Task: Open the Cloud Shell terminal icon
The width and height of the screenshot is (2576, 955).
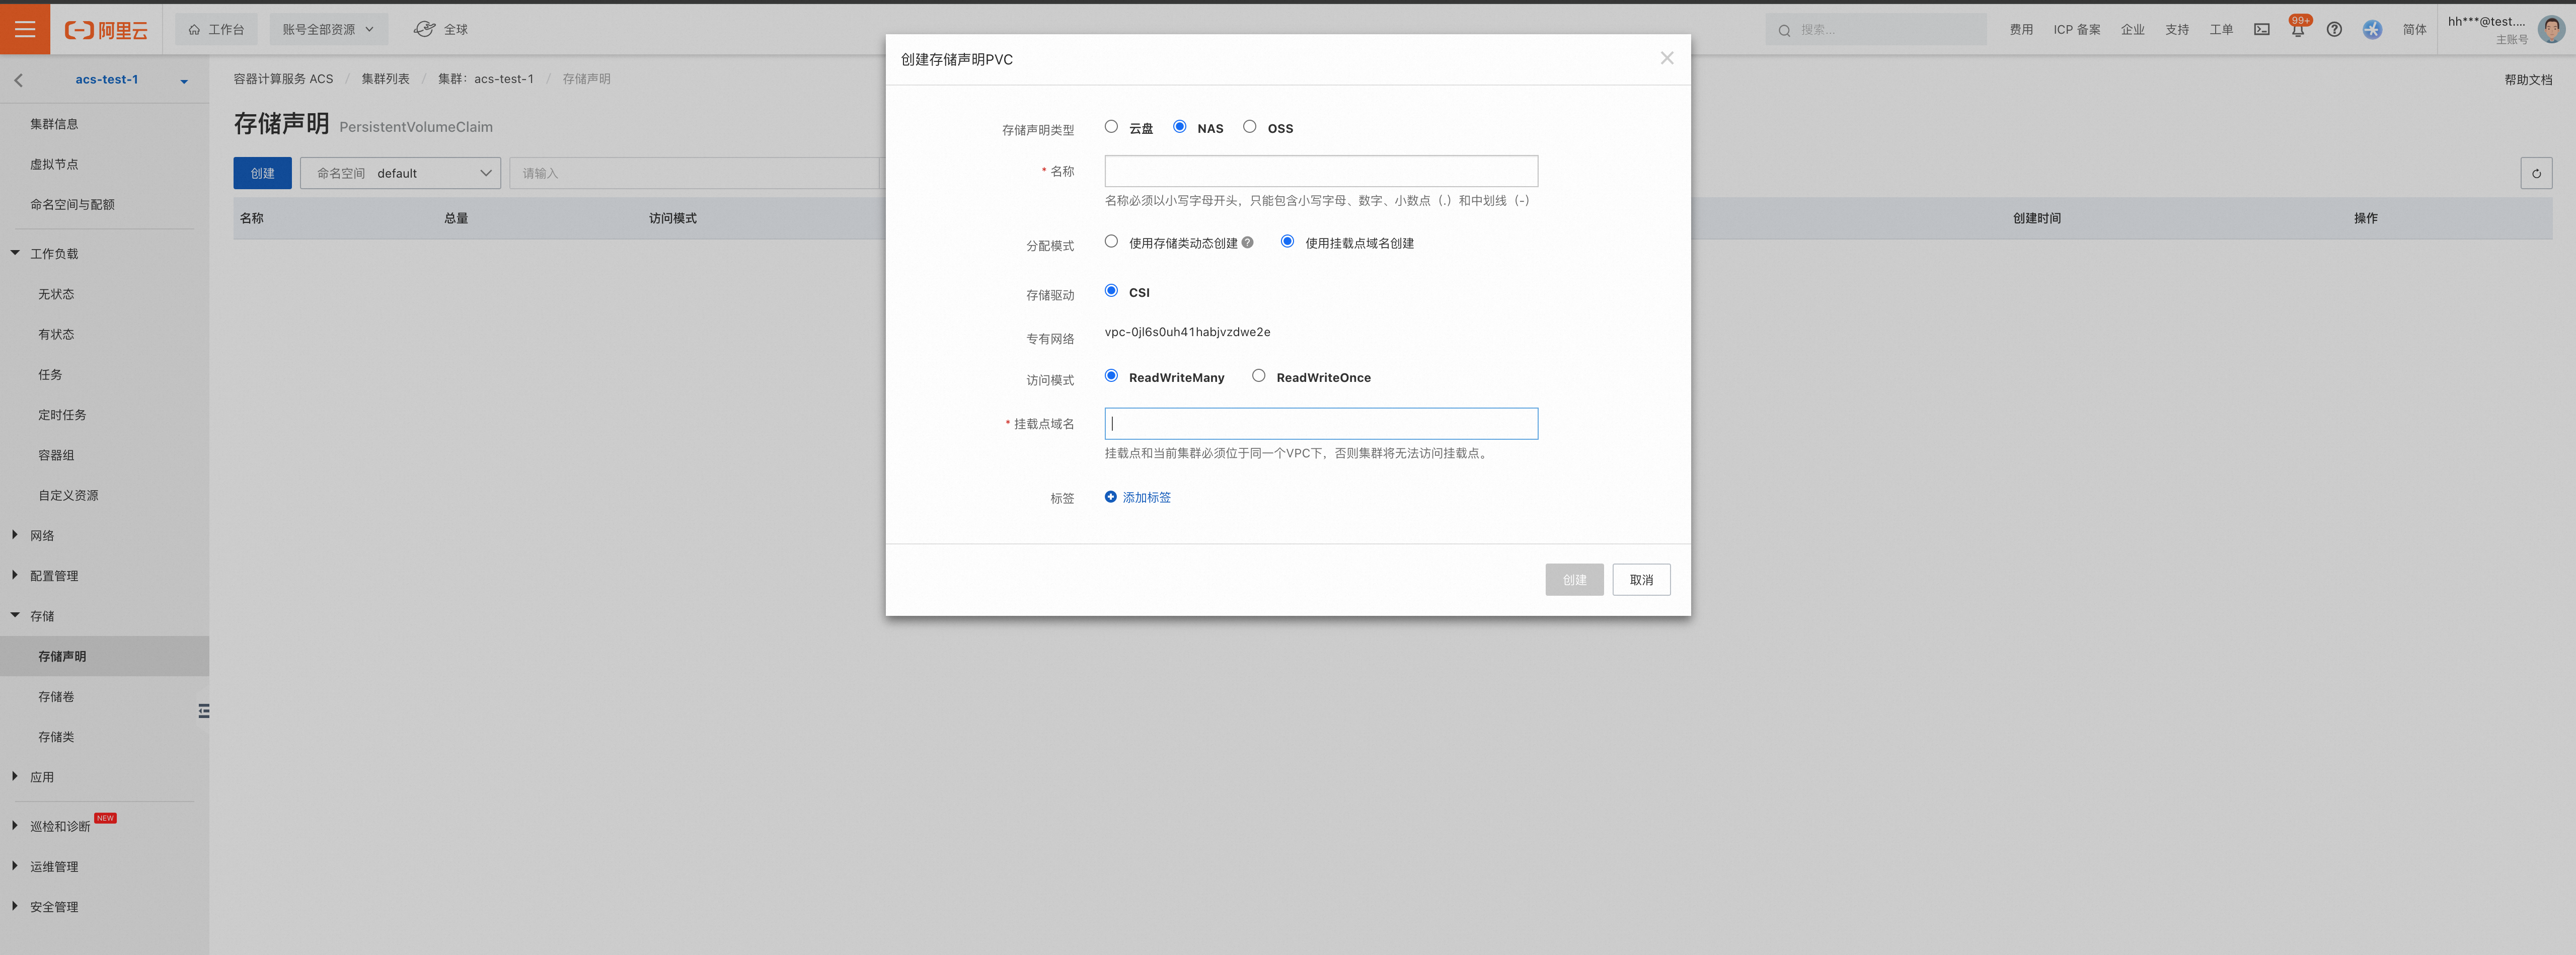Action: 2261,30
